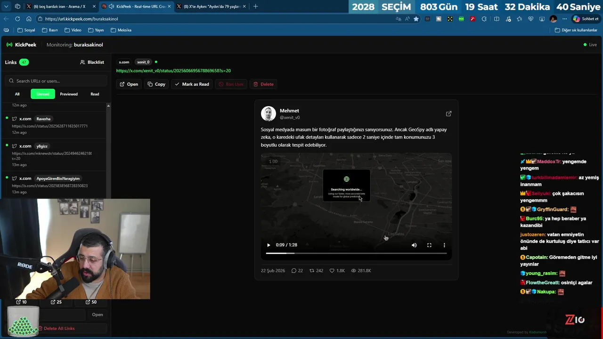
Task: Click the tweet replies count icon
Action: pos(294,271)
